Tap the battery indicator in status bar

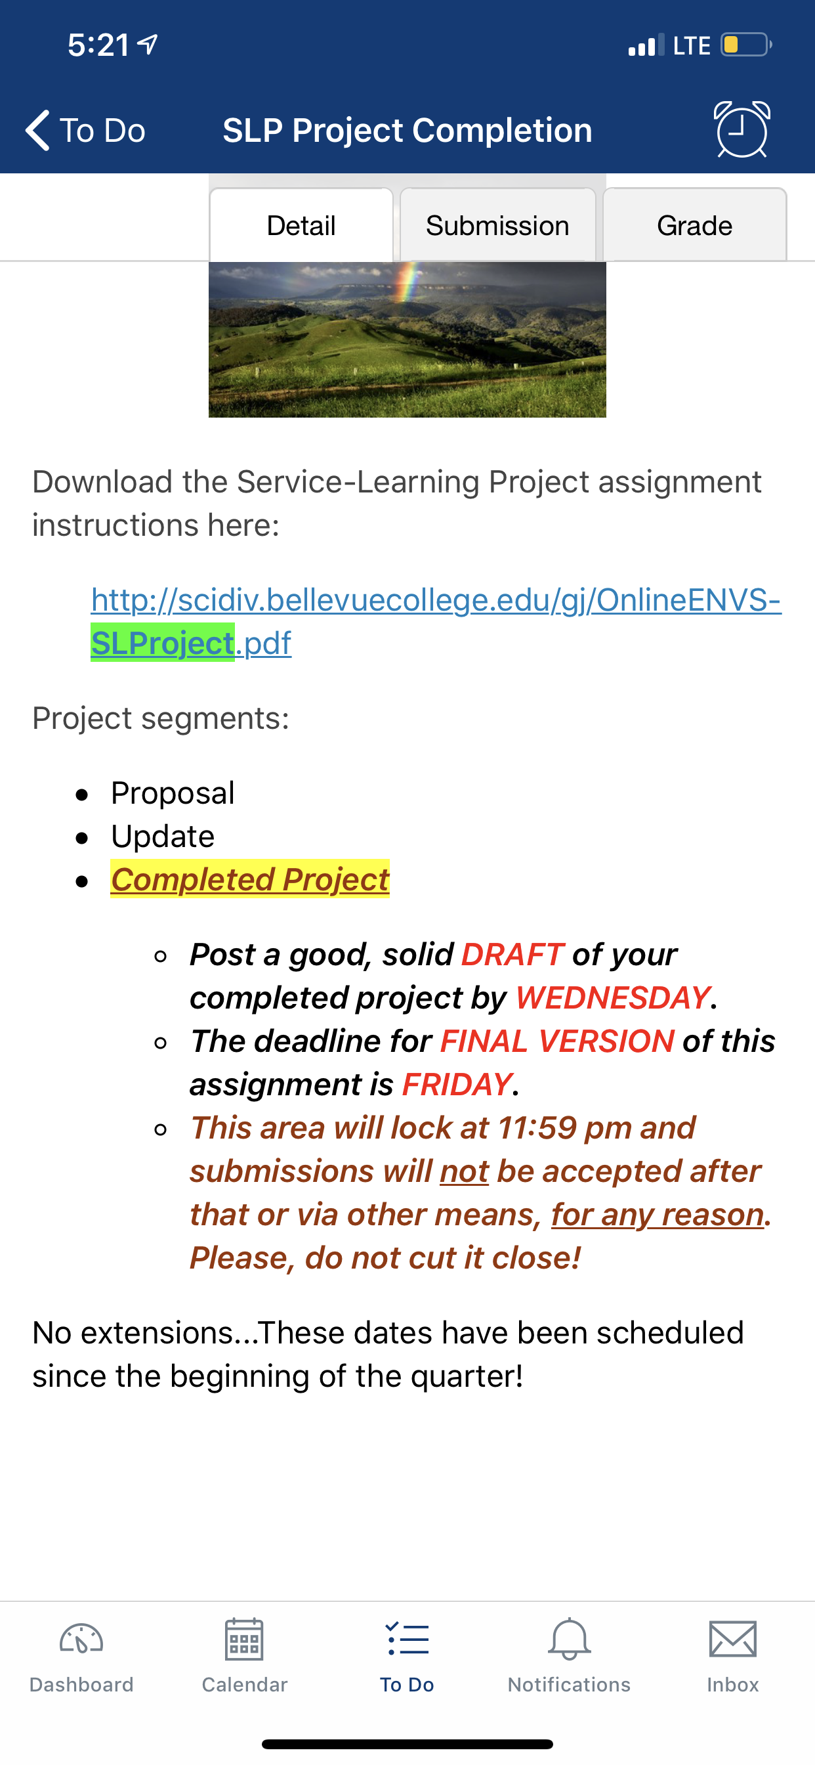coord(747,45)
